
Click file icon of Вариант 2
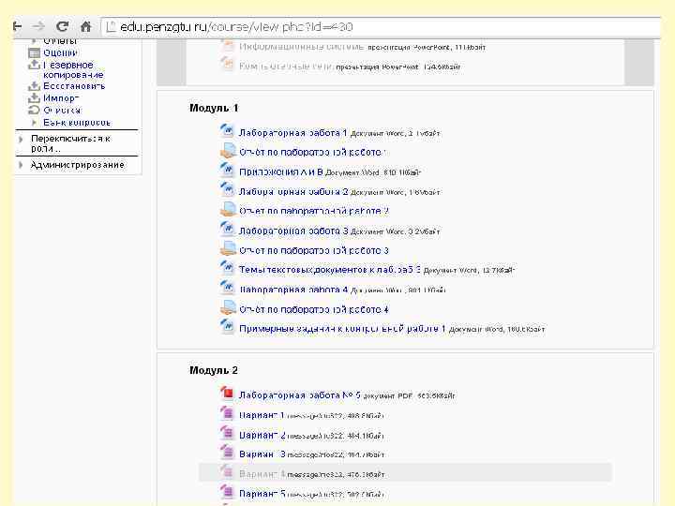tap(227, 433)
